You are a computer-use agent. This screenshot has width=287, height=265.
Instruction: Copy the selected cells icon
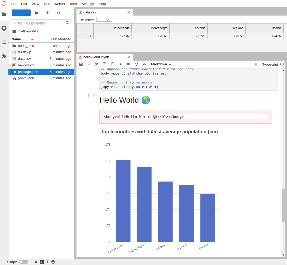pyautogui.click(x=105, y=64)
